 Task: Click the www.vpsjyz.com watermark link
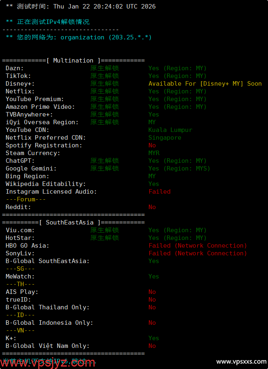(x=49, y=363)
